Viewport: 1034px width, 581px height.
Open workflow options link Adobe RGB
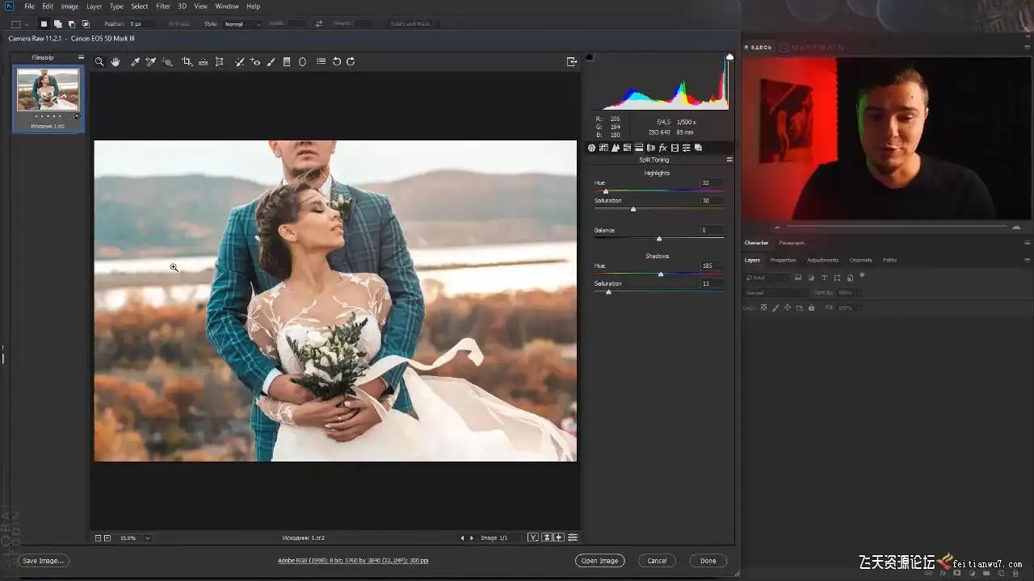pos(352,561)
